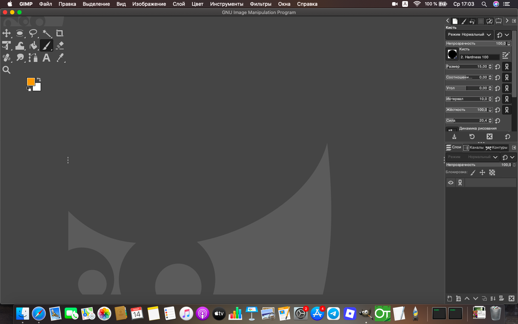Screen dimensions: 518x324
Task: Toggle lock pixels brush icon
Action: pos(473,172)
